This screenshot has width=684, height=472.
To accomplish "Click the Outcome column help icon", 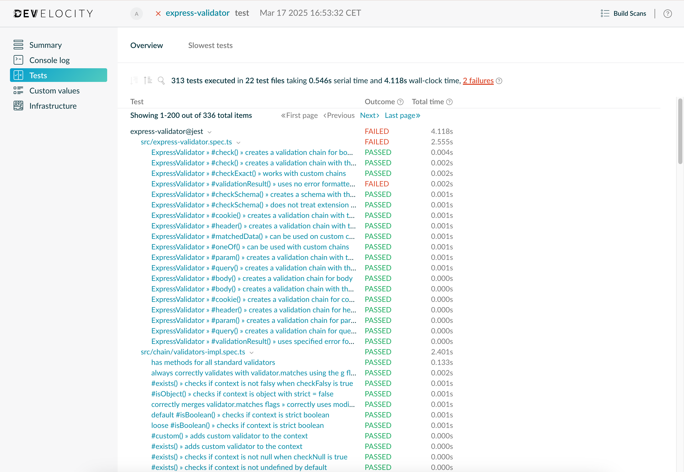I will tap(400, 102).
